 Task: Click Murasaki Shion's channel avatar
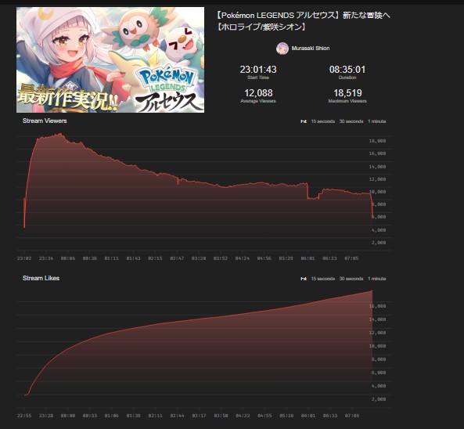click(x=282, y=49)
